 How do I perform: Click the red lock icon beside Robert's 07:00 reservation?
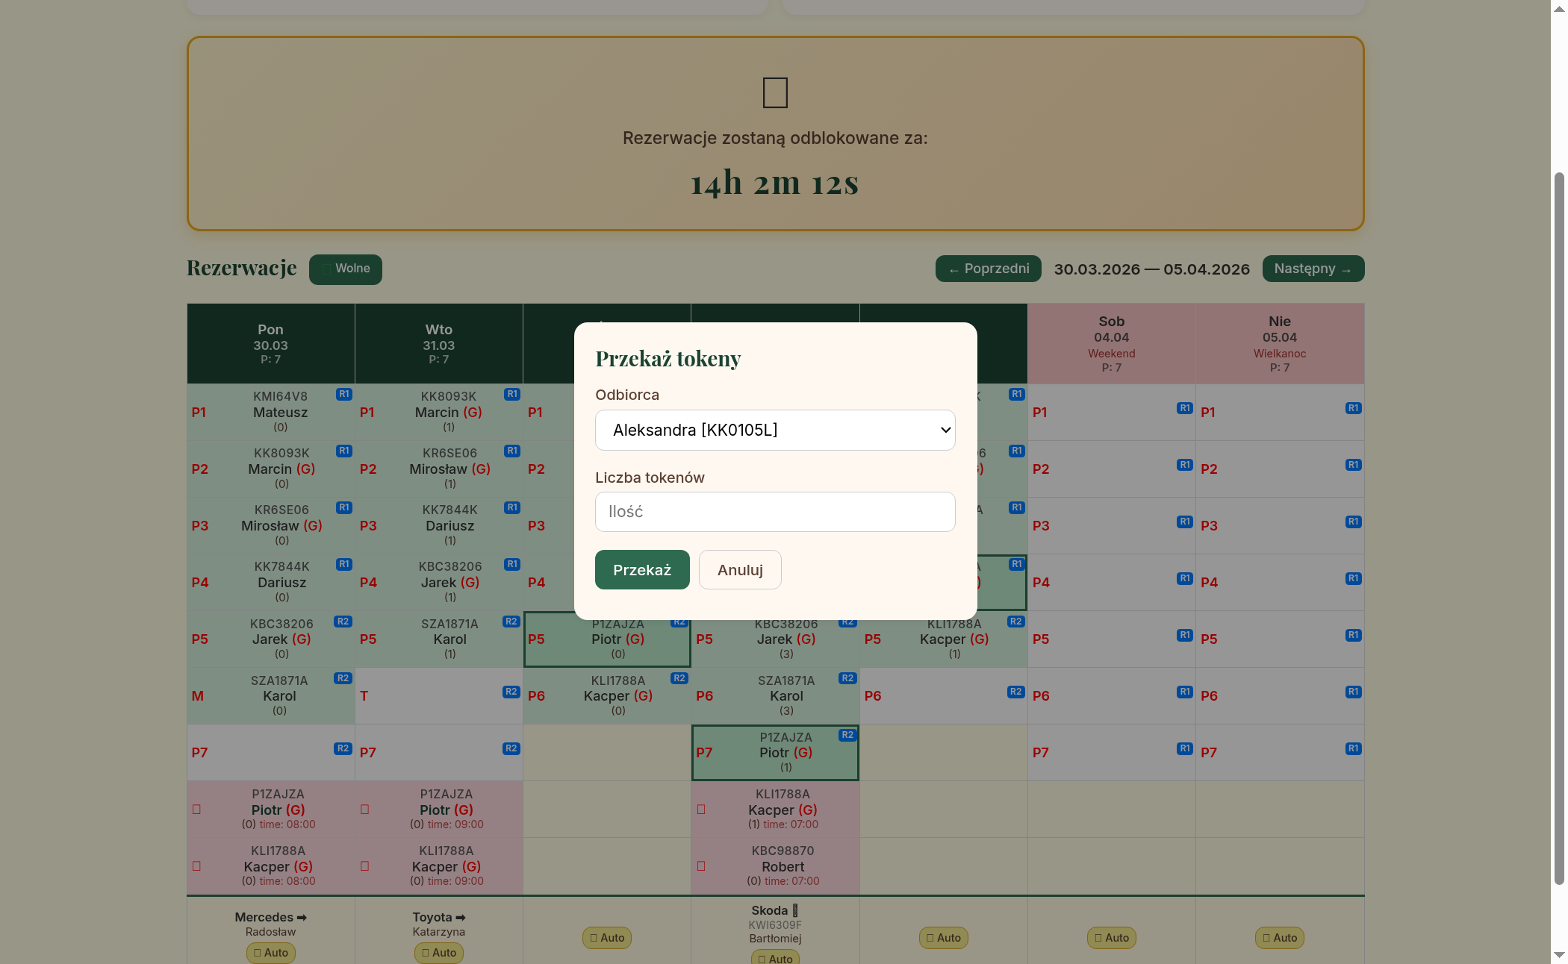tap(700, 866)
